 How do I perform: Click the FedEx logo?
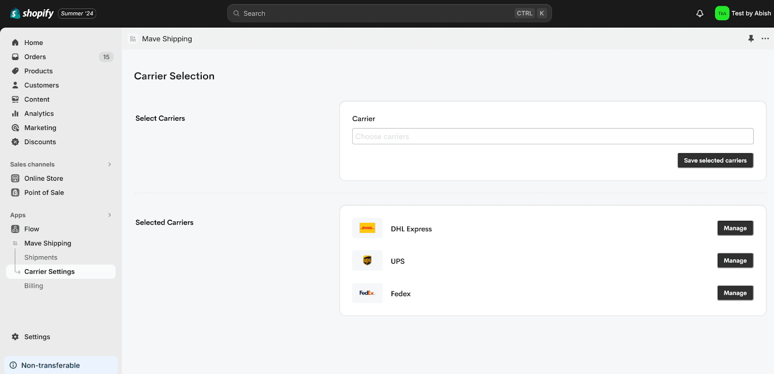[367, 293]
